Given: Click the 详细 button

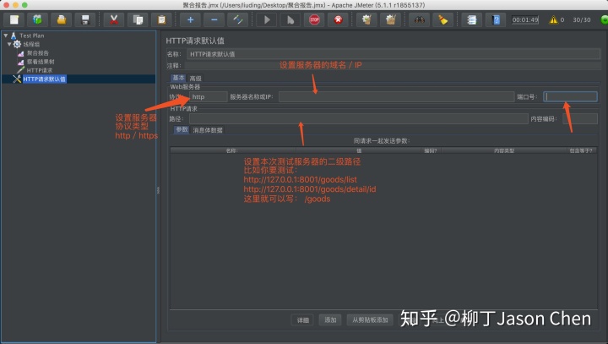Looking at the screenshot, I should [303, 320].
